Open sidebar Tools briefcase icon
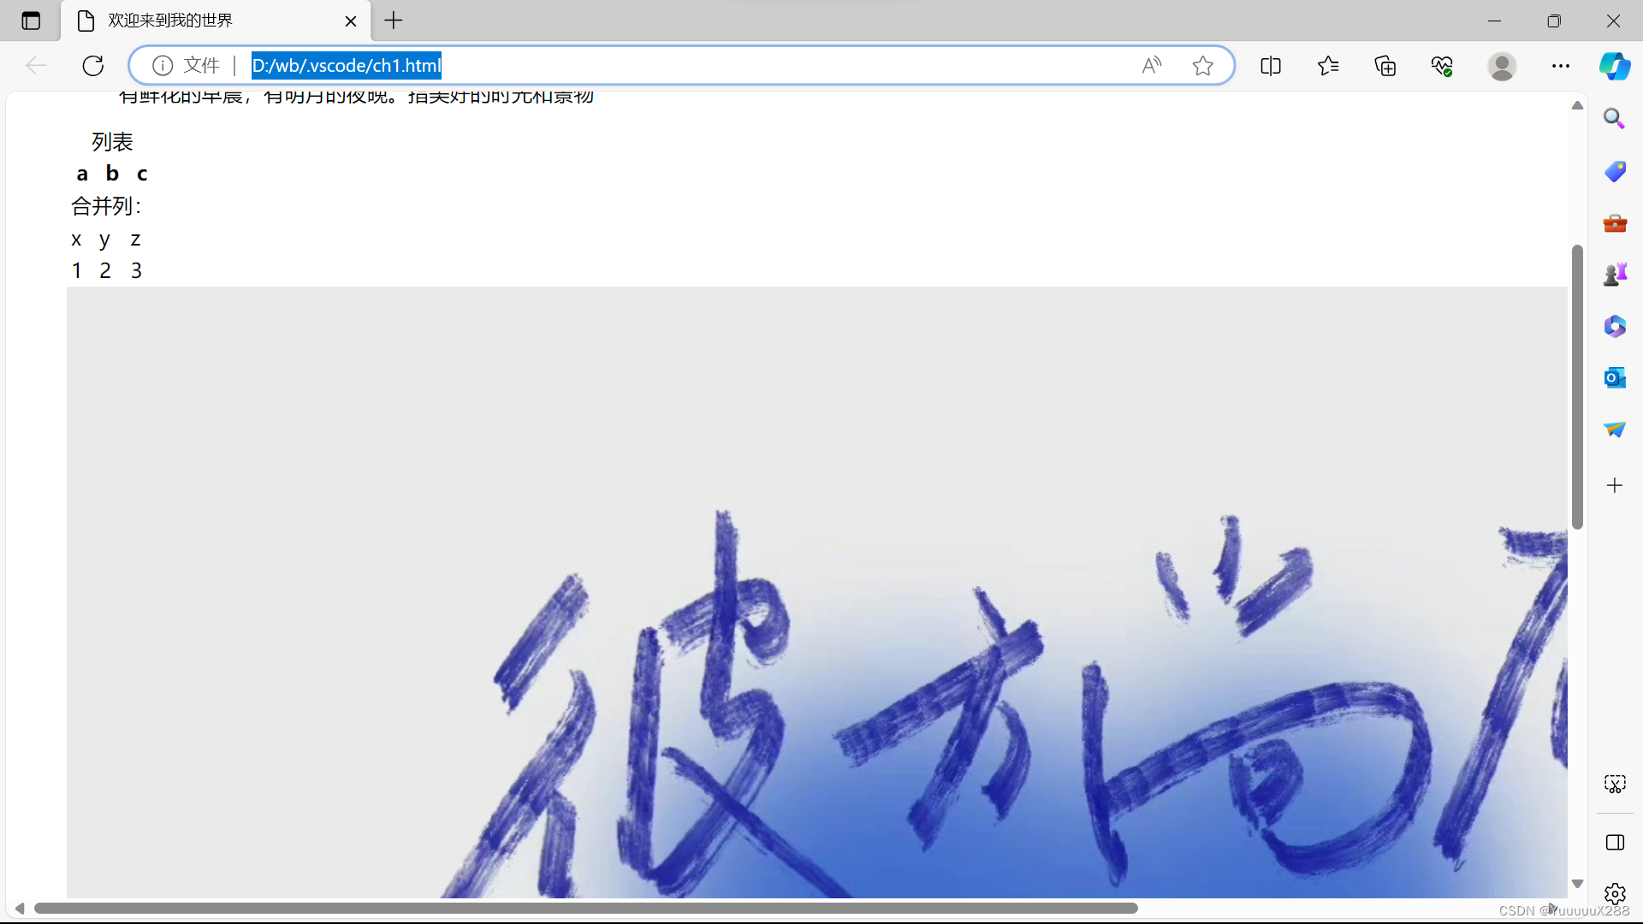The image size is (1643, 924). pos(1614,223)
